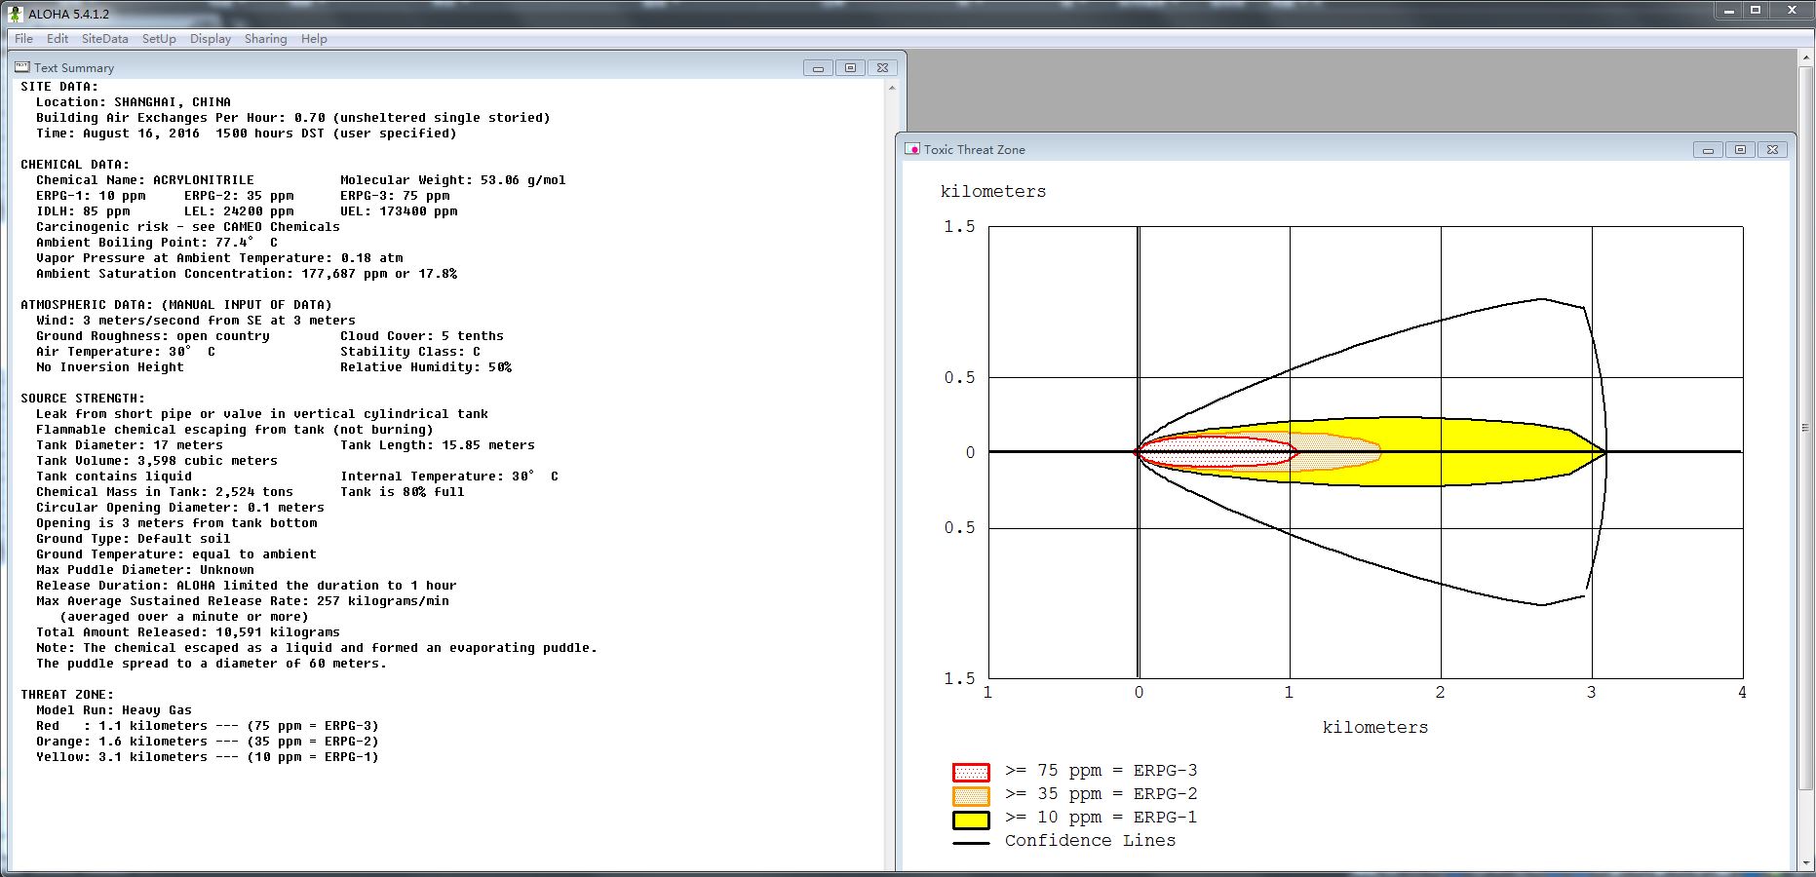Screen dimensions: 1816x877
Task: Click 'Tank Volume: 3,598 cubic meters' line
Action: coord(157,461)
